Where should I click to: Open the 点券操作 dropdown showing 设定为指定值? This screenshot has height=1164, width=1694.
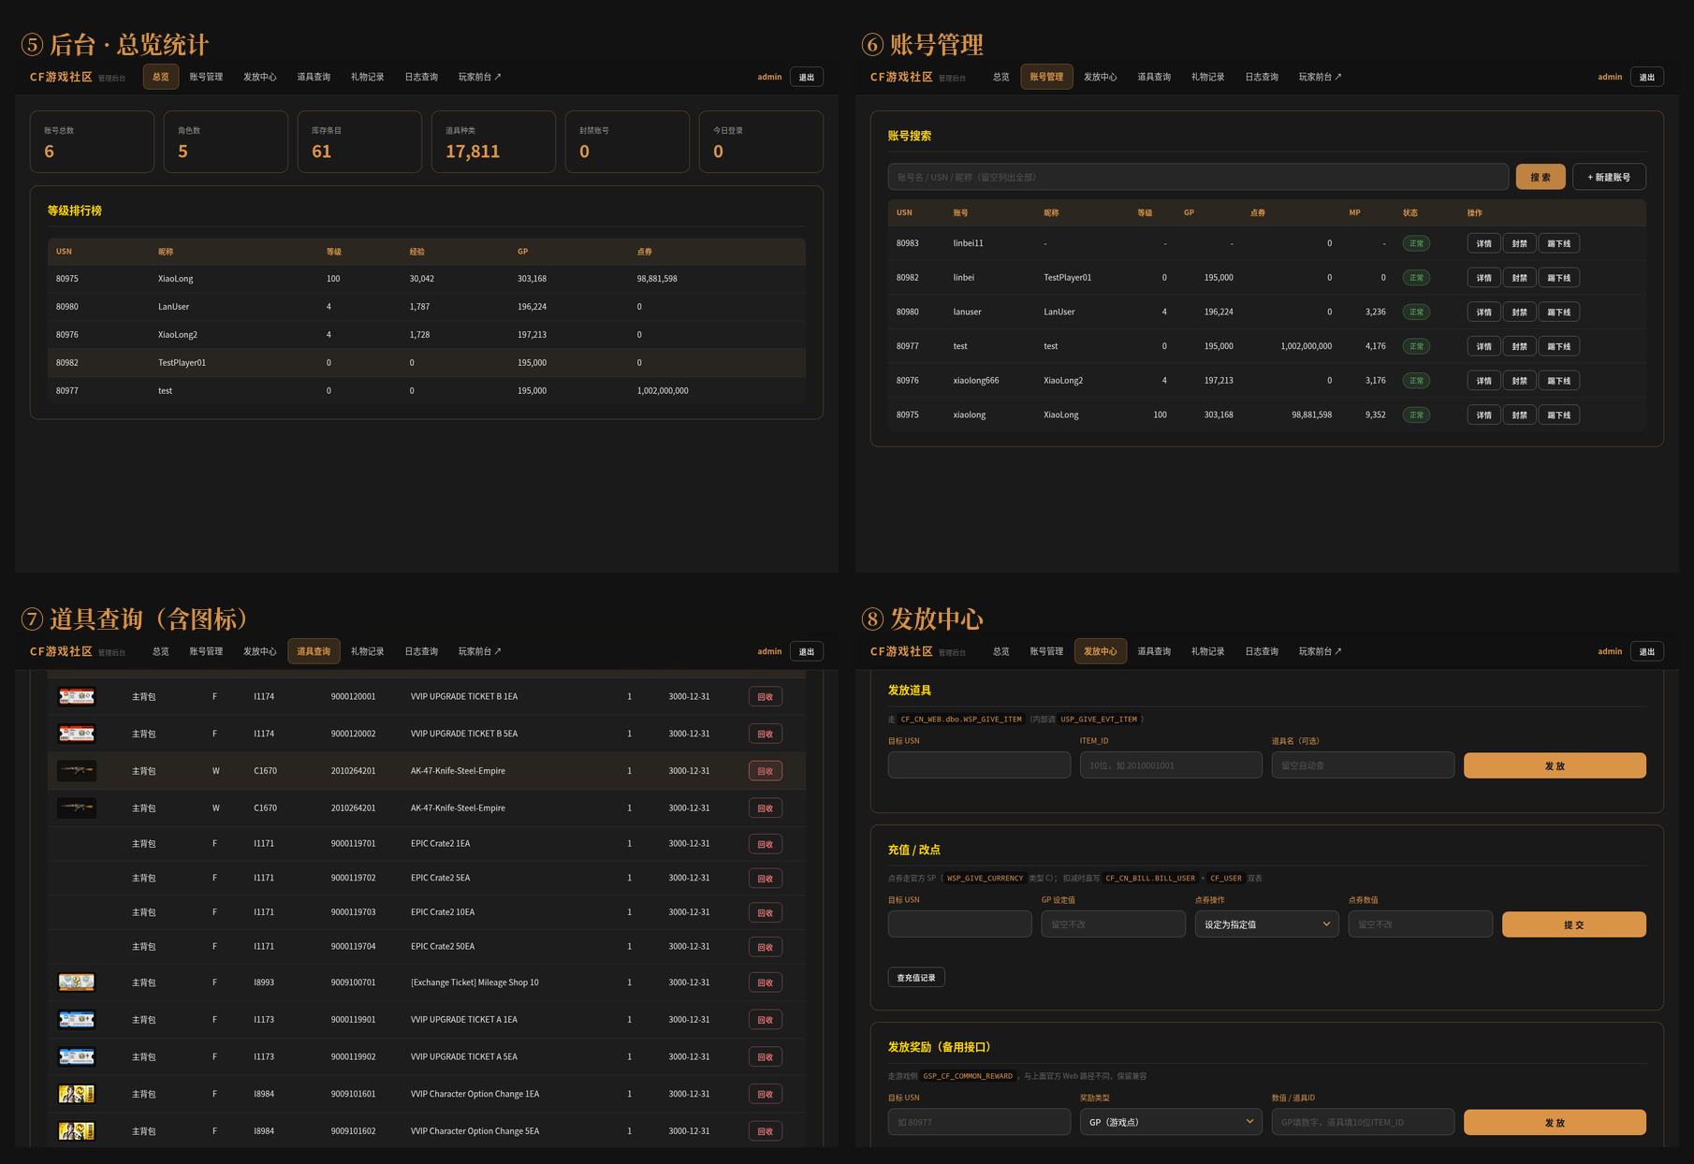click(x=1266, y=924)
